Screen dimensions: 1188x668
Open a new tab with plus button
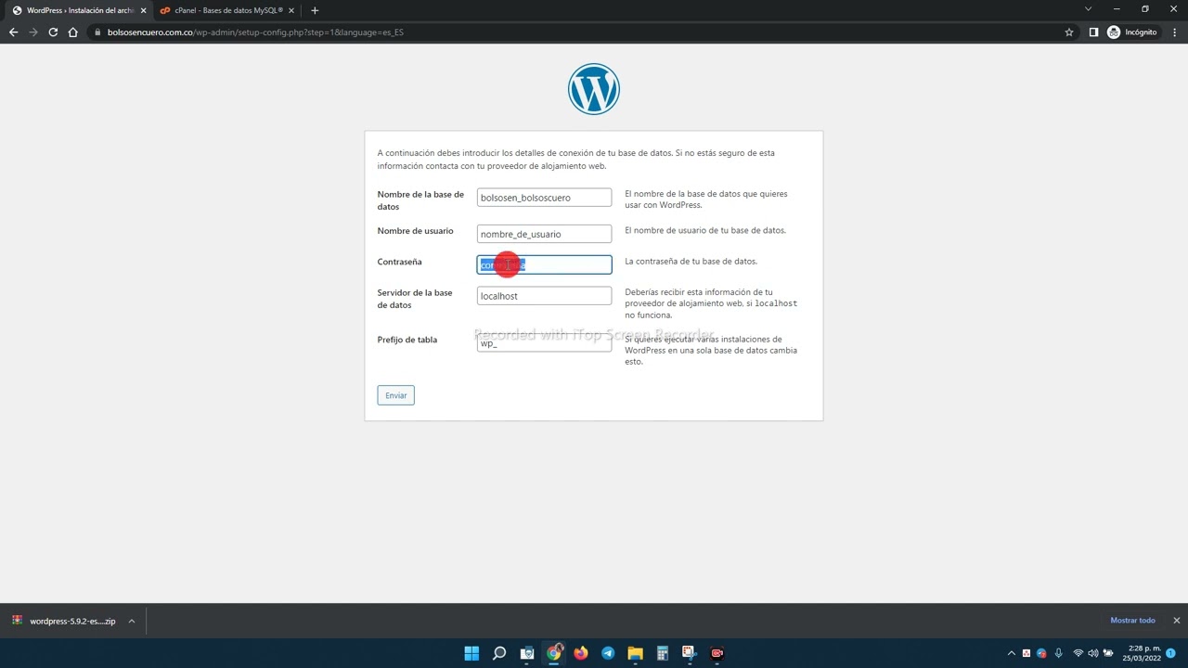click(x=315, y=10)
